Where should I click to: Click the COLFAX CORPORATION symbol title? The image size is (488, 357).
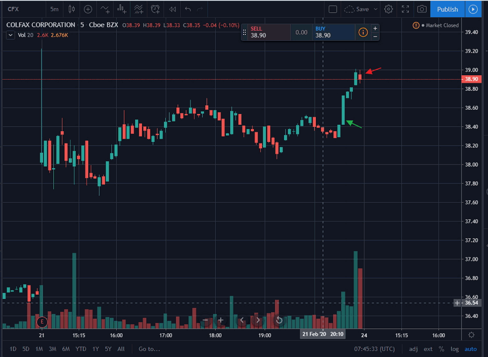[x=41, y=25]
